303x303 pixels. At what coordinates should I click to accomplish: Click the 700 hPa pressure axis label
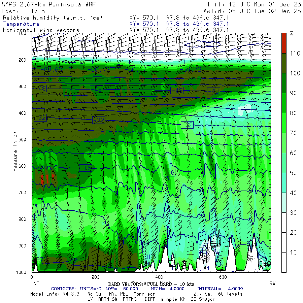[22, 193]
